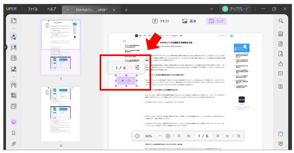
Task: Expand the tab list dropdown arrow
Action: tap(212, 9)
